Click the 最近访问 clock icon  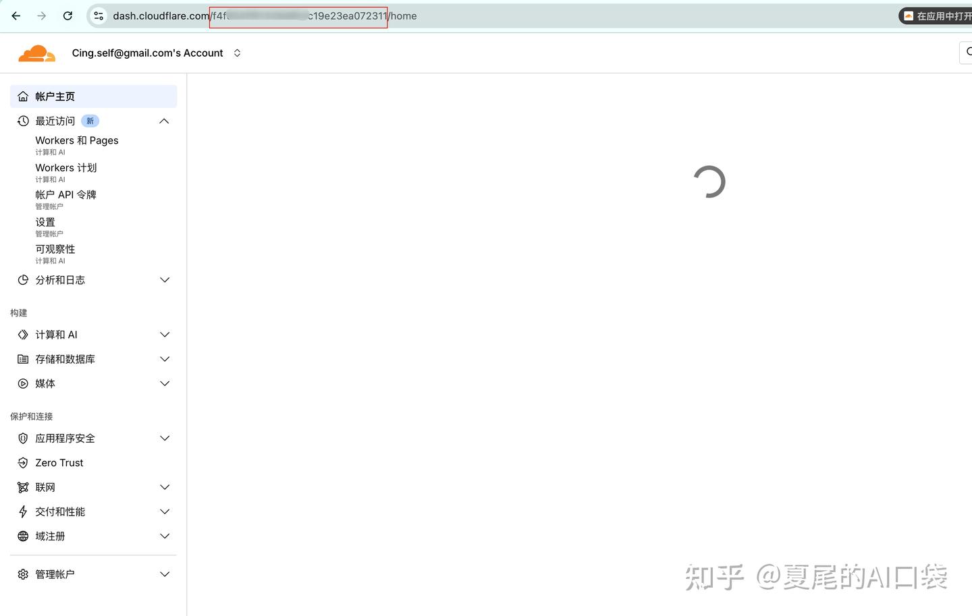coord(22,120)
